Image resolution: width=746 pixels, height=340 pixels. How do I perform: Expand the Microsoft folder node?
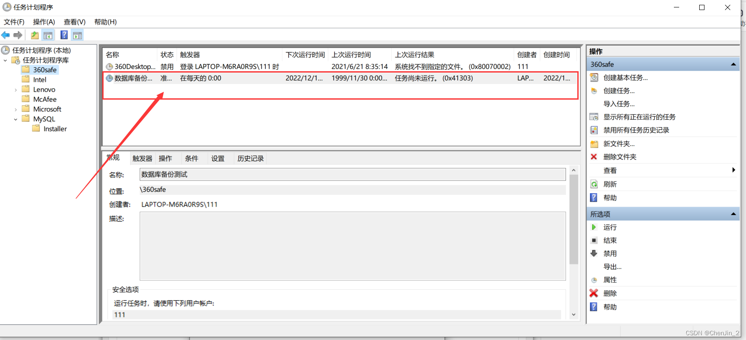tap(16, 109)
